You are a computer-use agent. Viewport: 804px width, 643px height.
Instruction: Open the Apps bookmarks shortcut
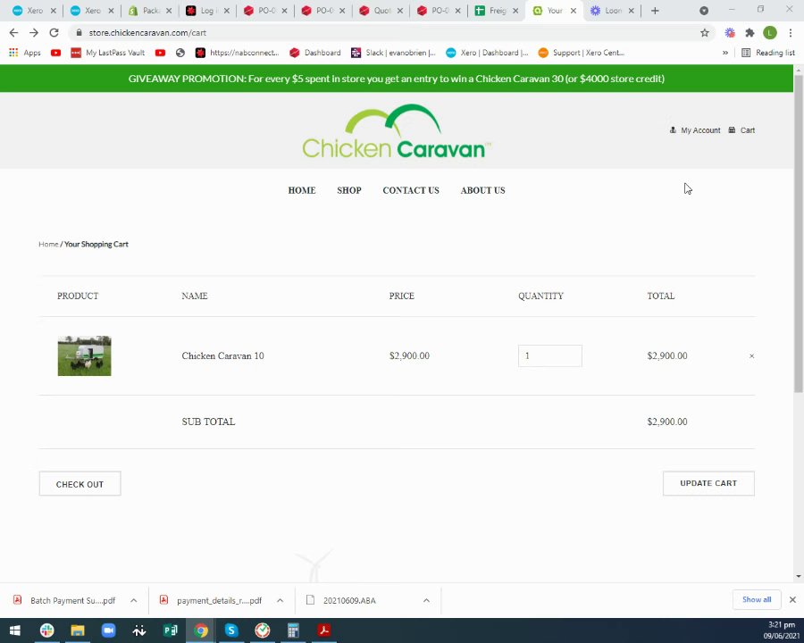25,53
